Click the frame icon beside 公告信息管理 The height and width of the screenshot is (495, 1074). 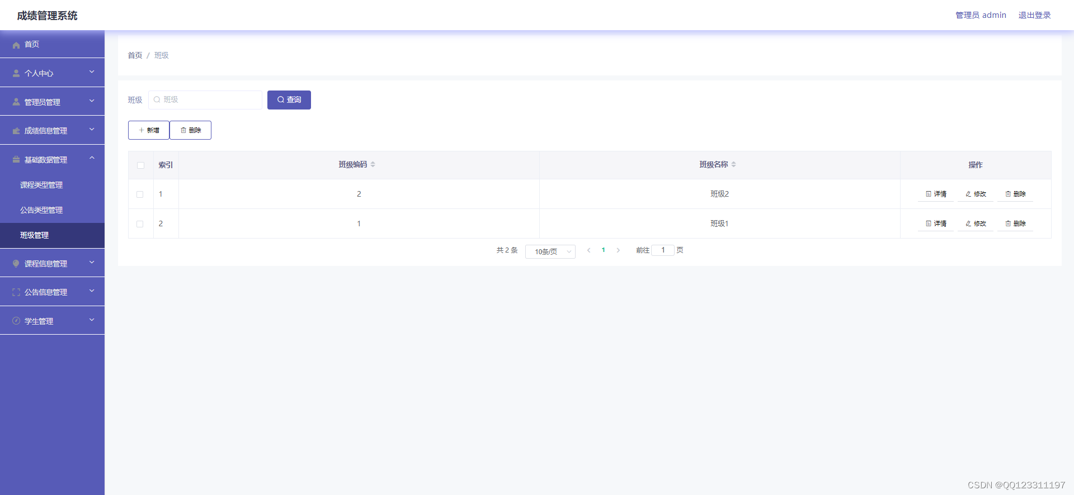tap(16, 292)
